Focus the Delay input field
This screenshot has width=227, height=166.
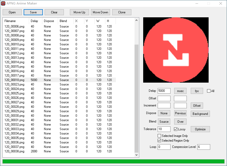[x=164, y=91]
